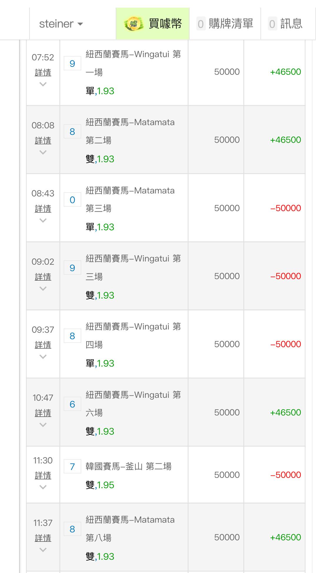Screen dimensions: 316x573
Task: Open 詳情 link for the 07:52 record
Action: (x=43, y=72)
